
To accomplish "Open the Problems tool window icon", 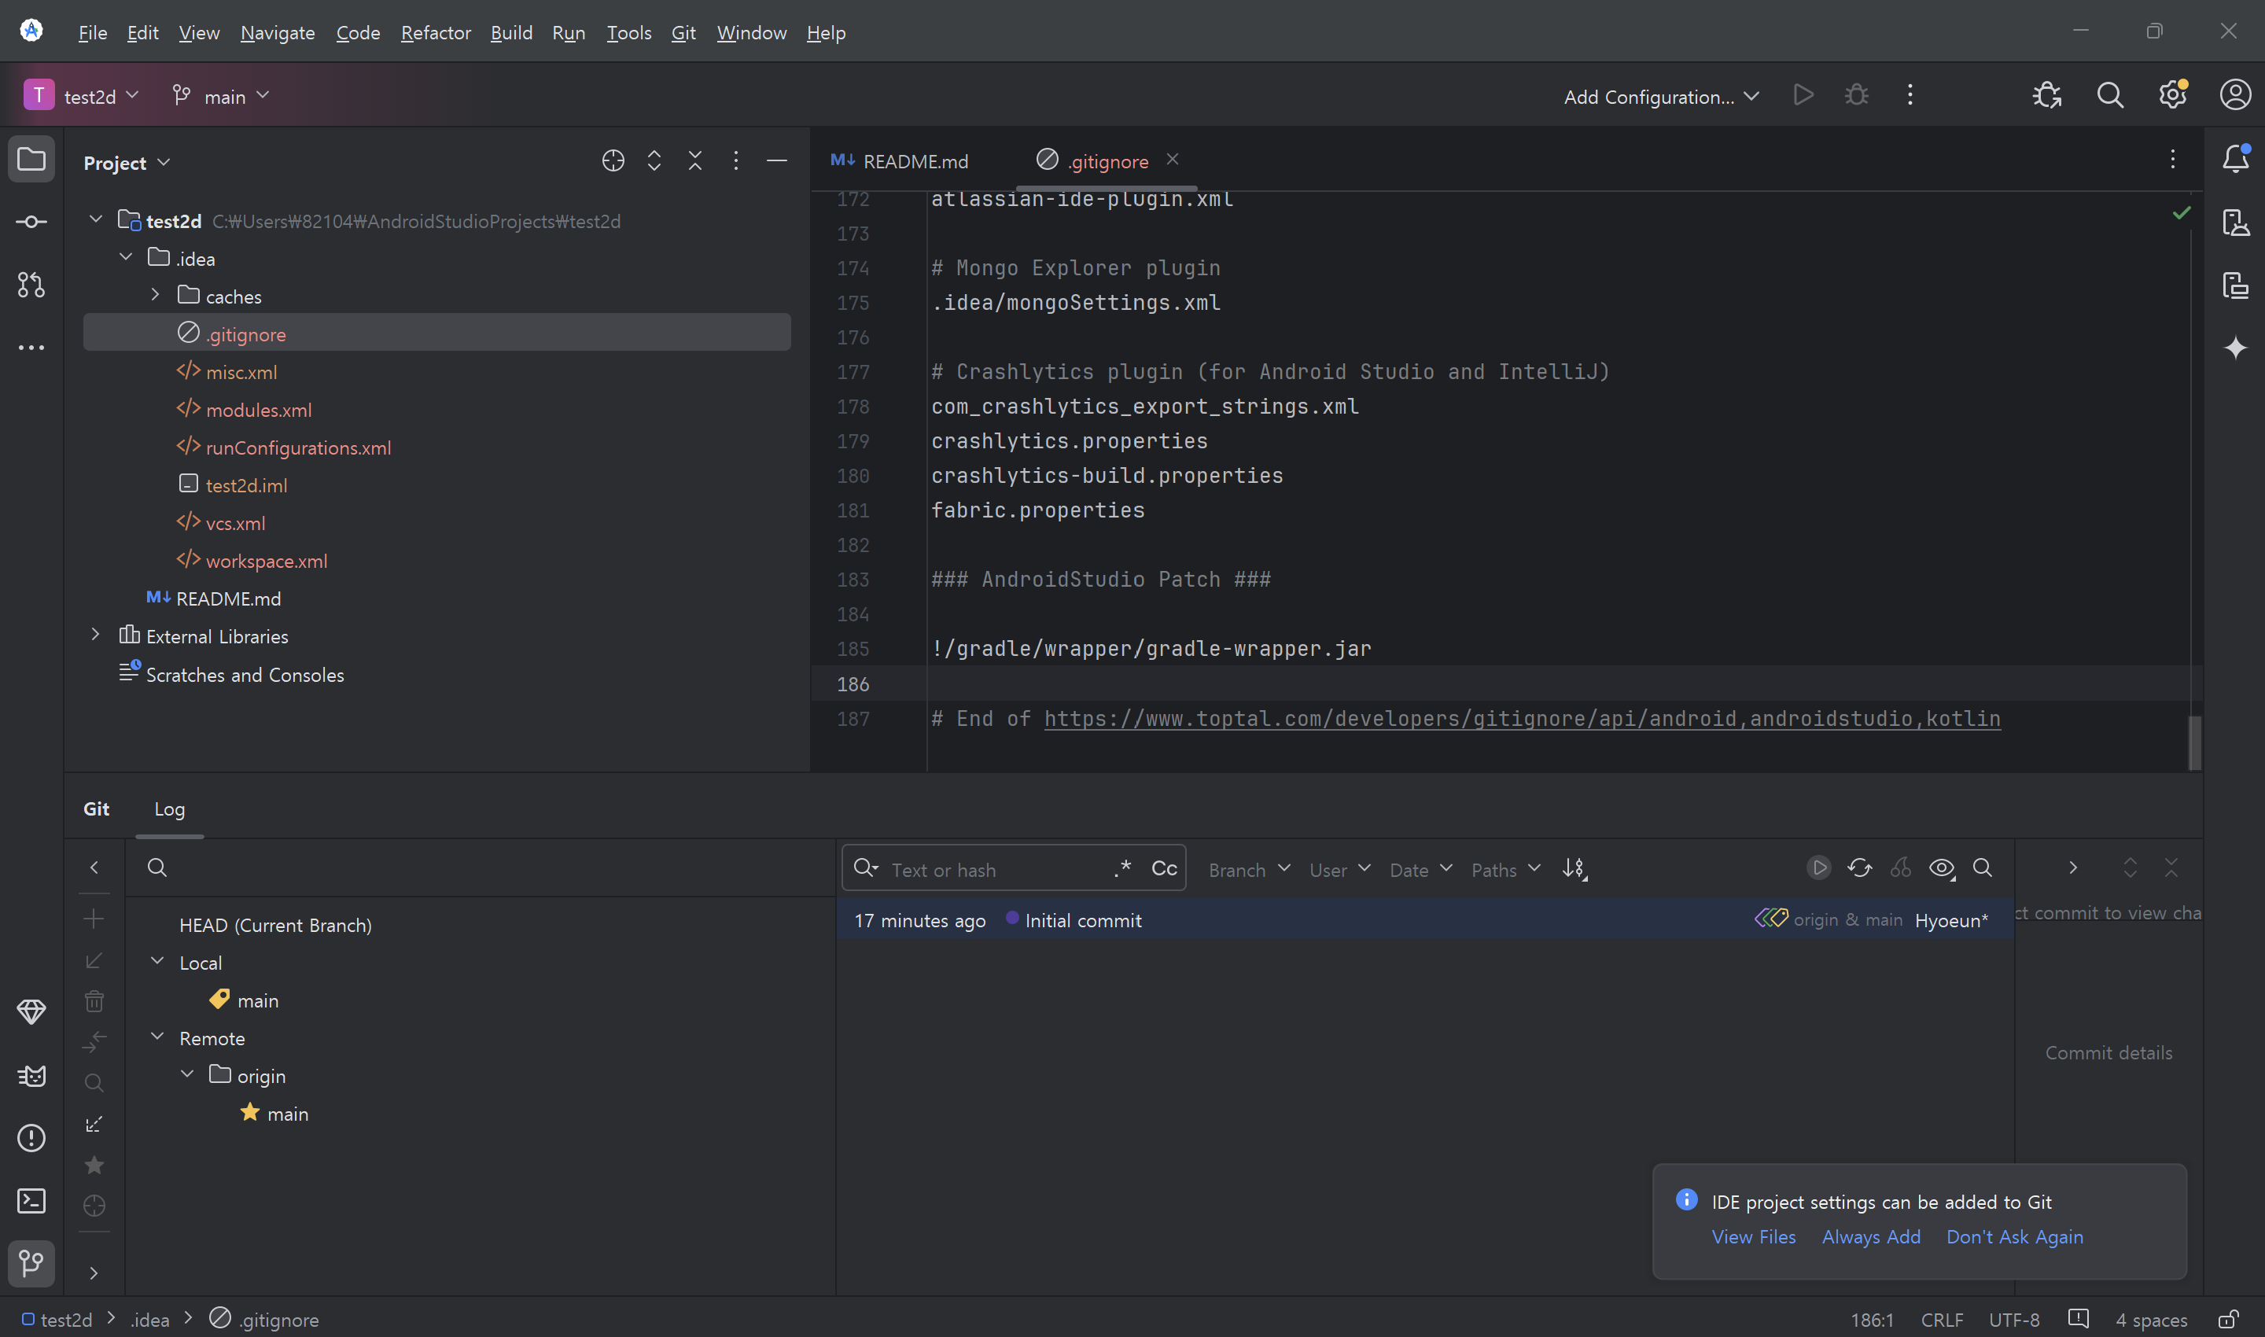I will point(31,1138).
